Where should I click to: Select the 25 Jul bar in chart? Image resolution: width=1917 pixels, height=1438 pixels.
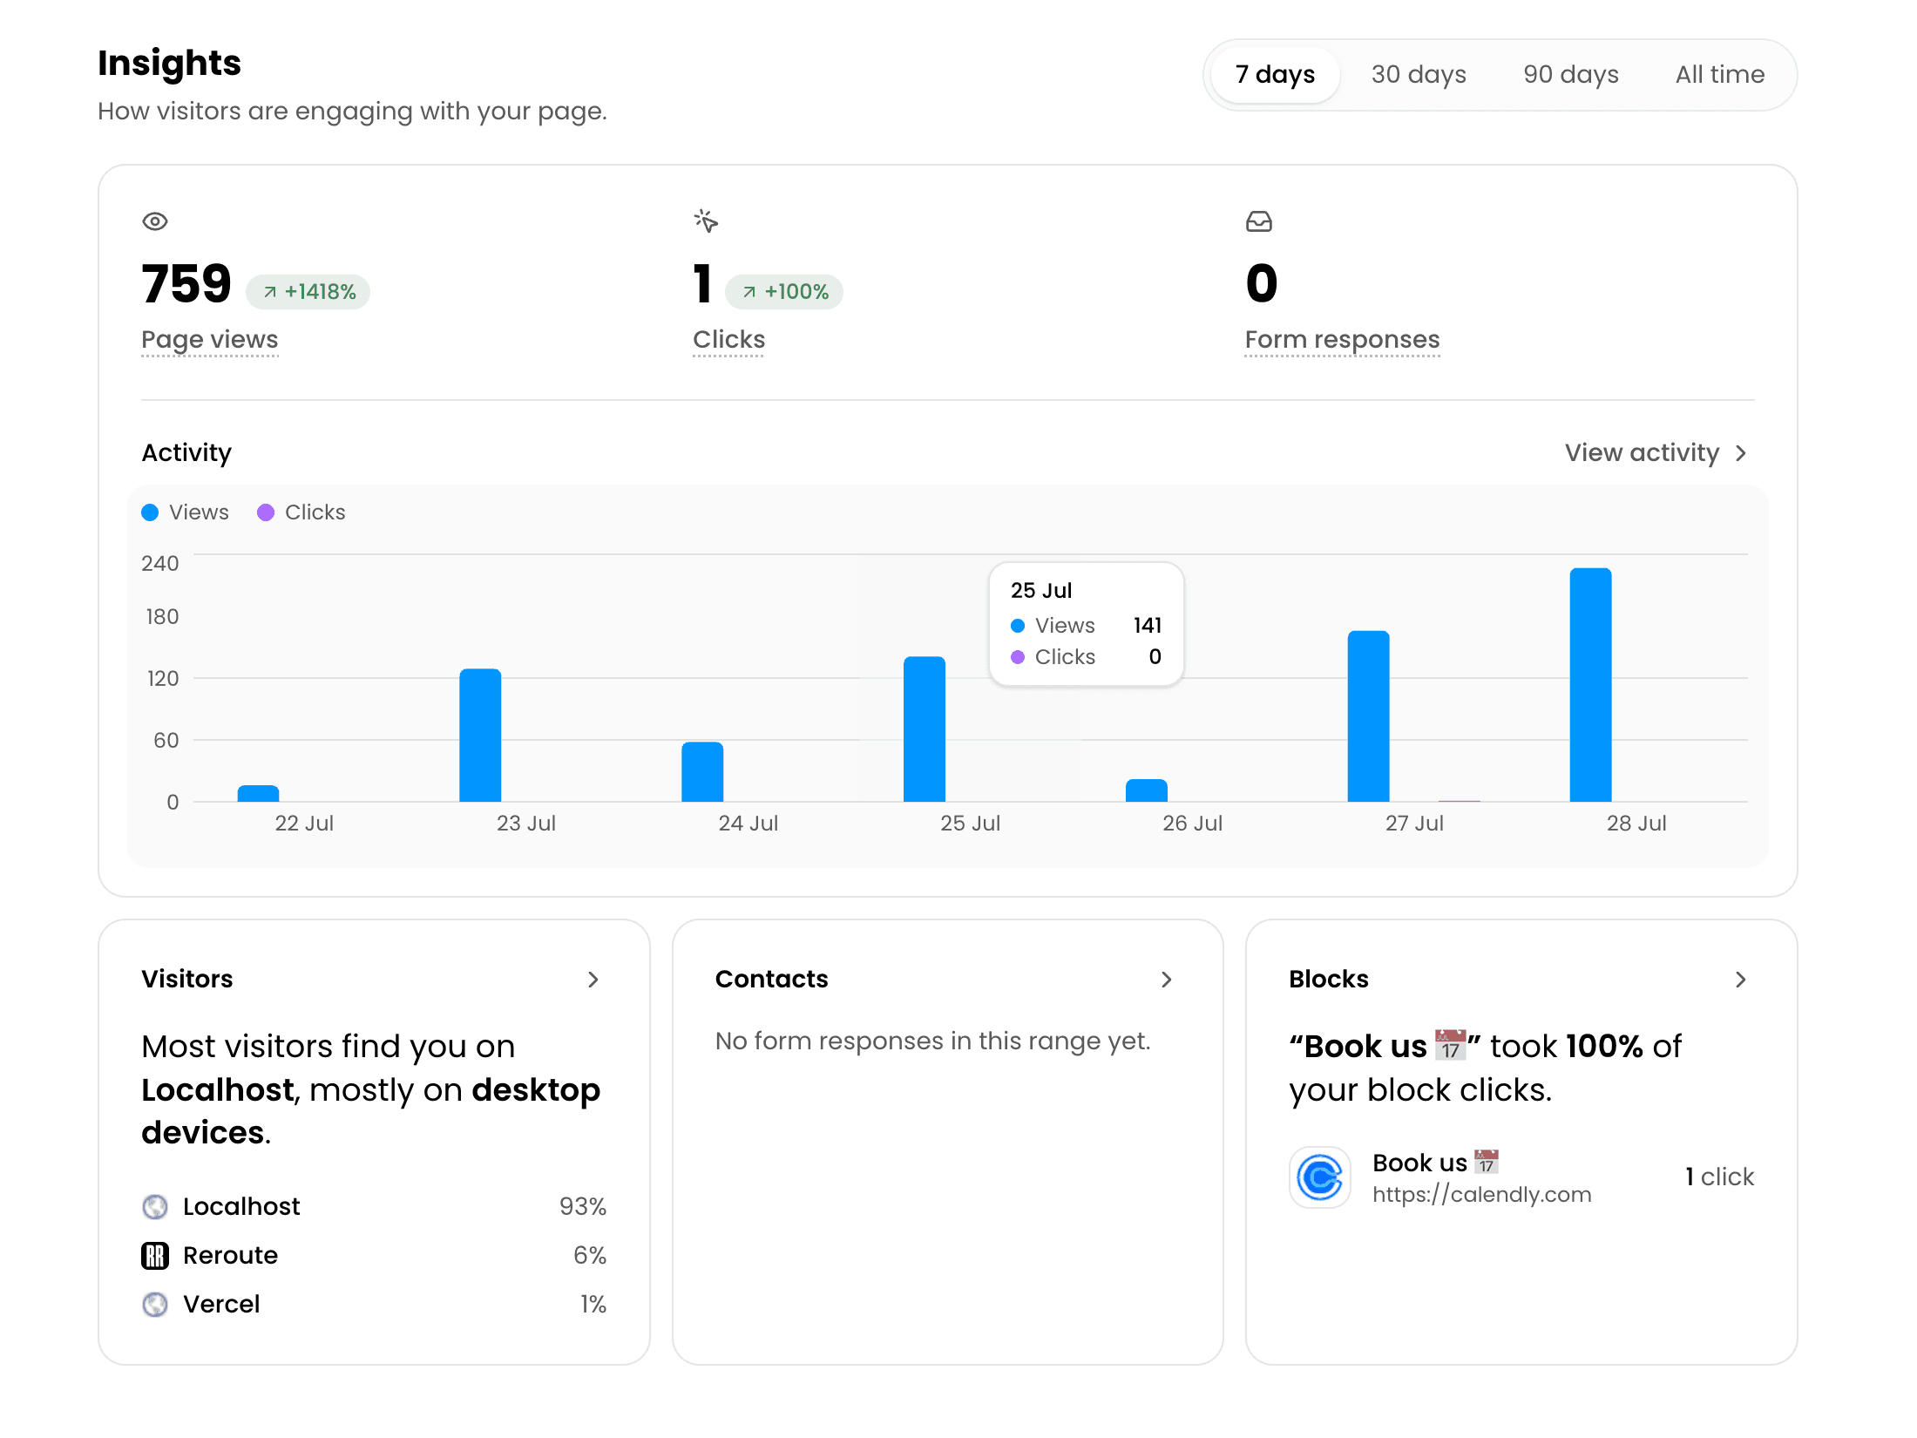click(x=925, y=729)
